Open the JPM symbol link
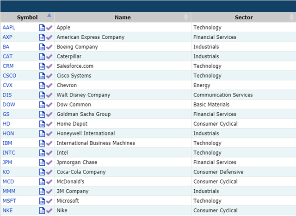The height and width of the screenshot is (216, 296). [x=7, y=162]
